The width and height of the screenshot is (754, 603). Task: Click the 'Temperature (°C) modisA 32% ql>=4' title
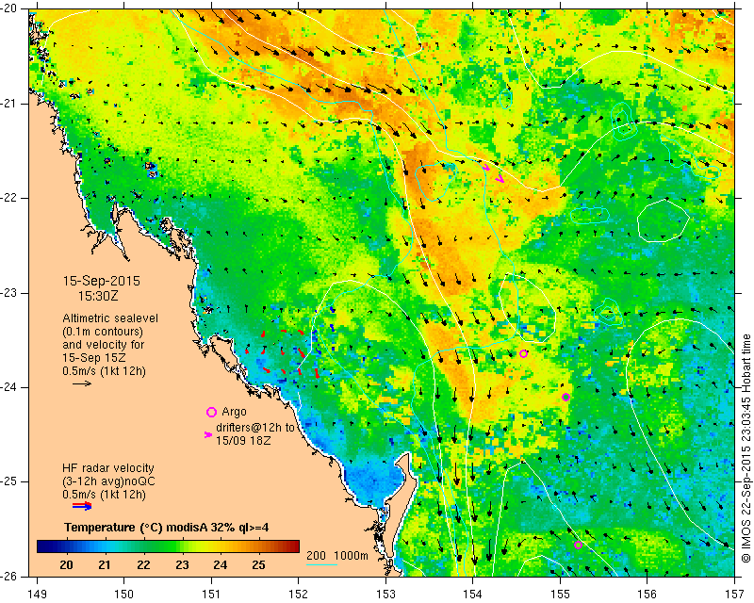point(167,528)
